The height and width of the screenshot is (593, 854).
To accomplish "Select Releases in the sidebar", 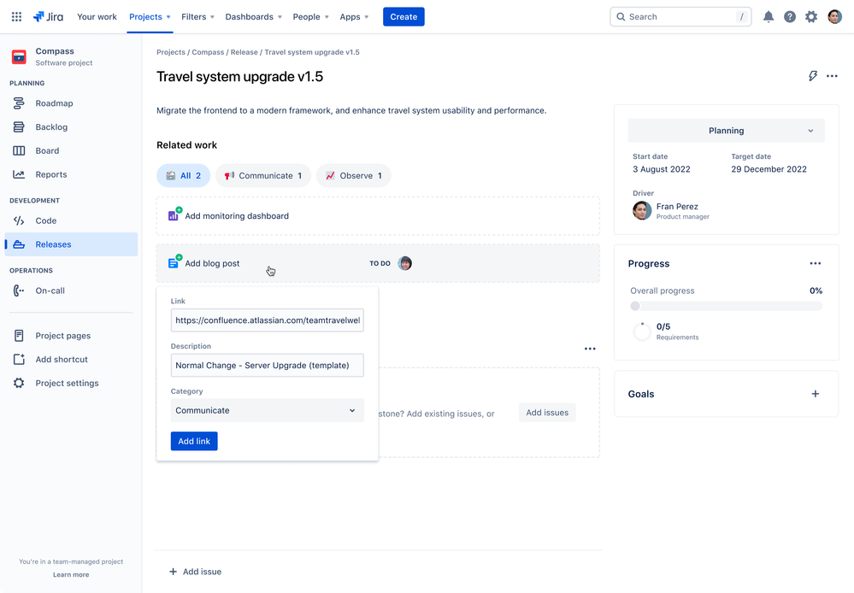I will pyautogui.click(x=71, y=244).
